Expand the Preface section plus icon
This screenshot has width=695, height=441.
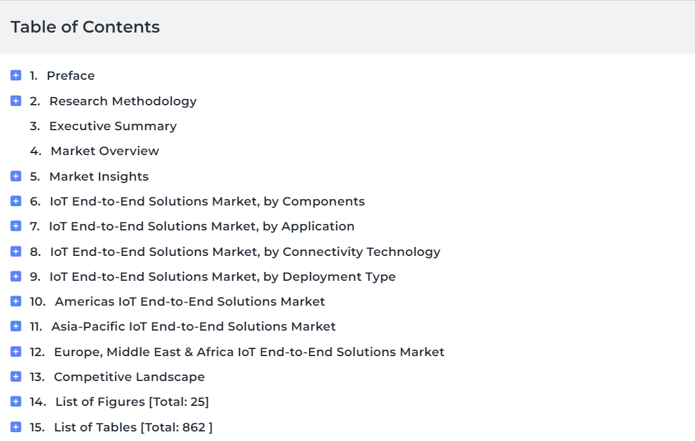(15, 75)
